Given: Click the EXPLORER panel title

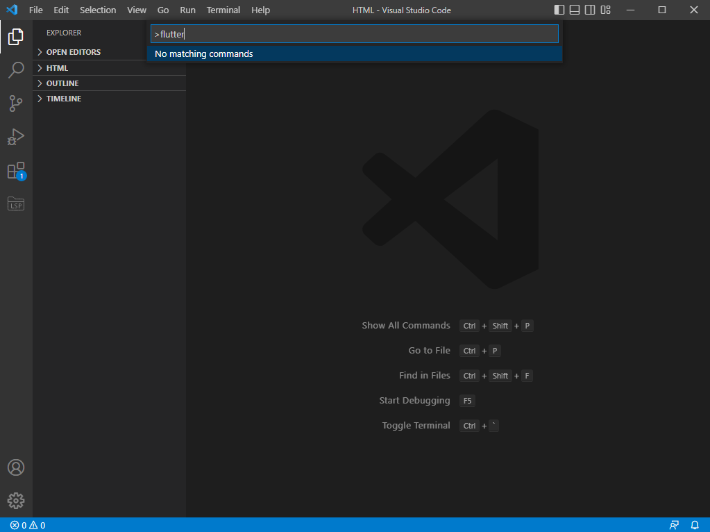Looking at the screenshot, I should click(x=64, y=33).
